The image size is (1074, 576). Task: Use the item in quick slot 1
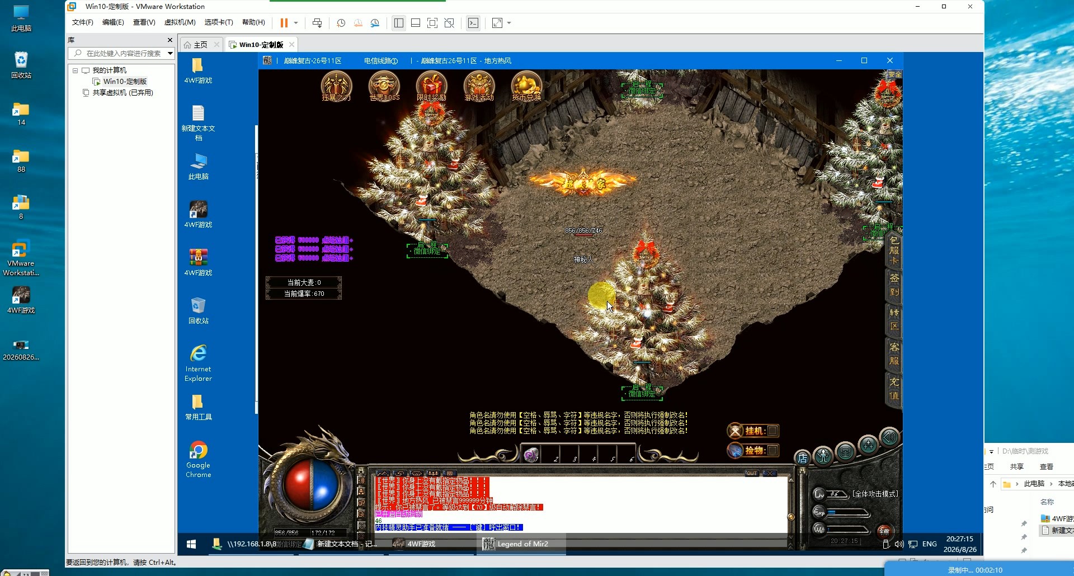point(531,454)
